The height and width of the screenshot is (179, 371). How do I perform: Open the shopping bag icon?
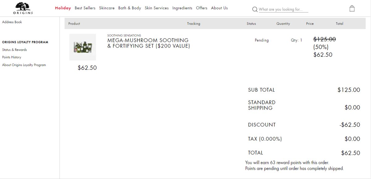352,9
